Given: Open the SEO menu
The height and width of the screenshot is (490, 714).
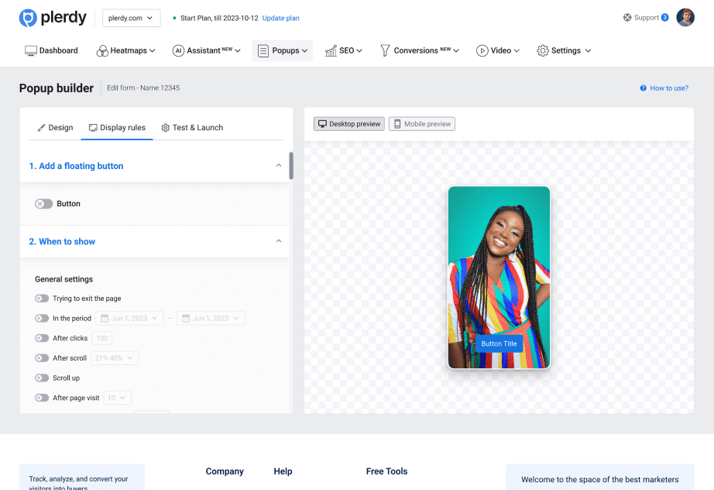Looking at the screenshot, I should (344, 50).
